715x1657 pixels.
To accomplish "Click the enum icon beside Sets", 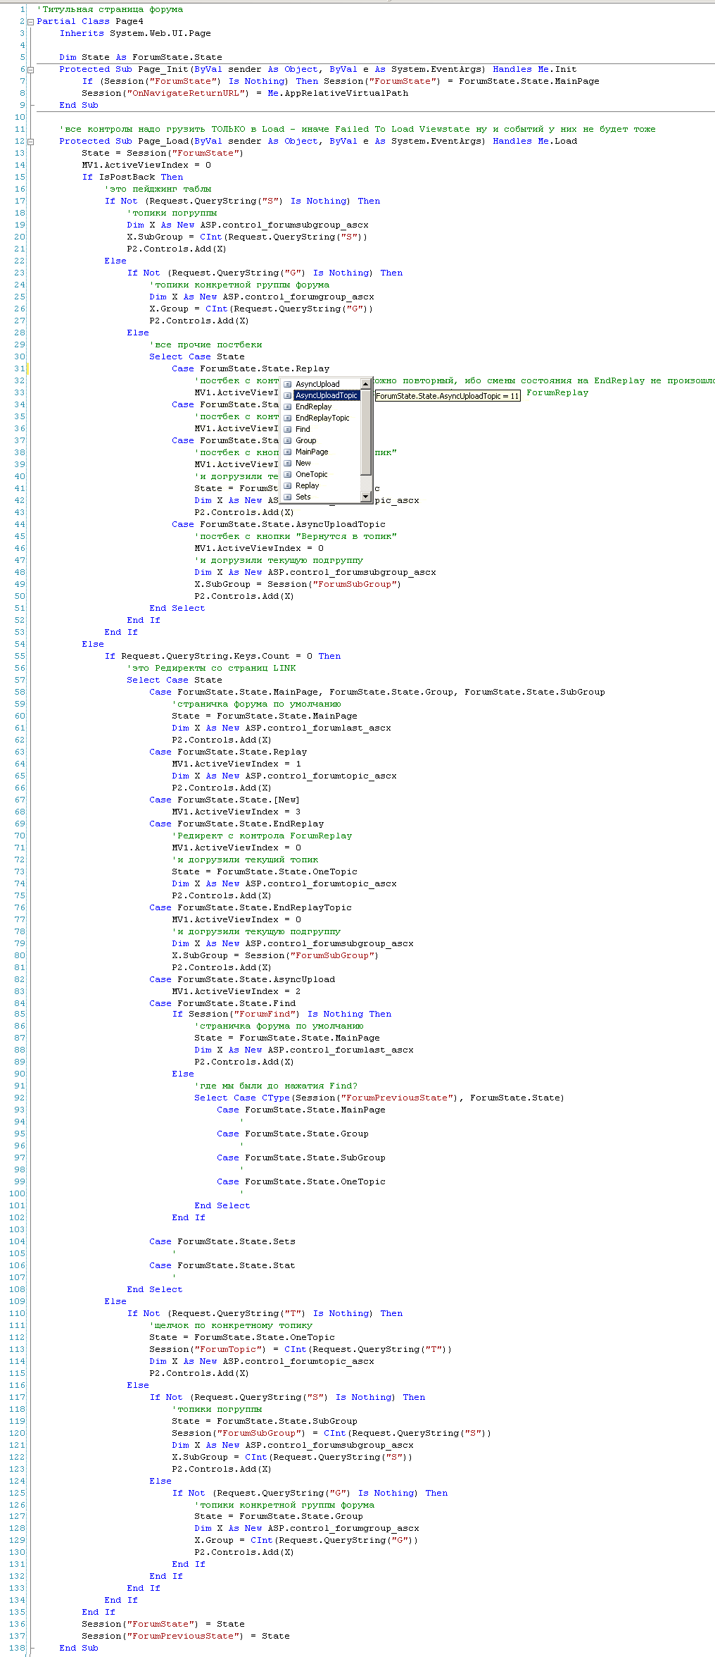I will [287, 497].
